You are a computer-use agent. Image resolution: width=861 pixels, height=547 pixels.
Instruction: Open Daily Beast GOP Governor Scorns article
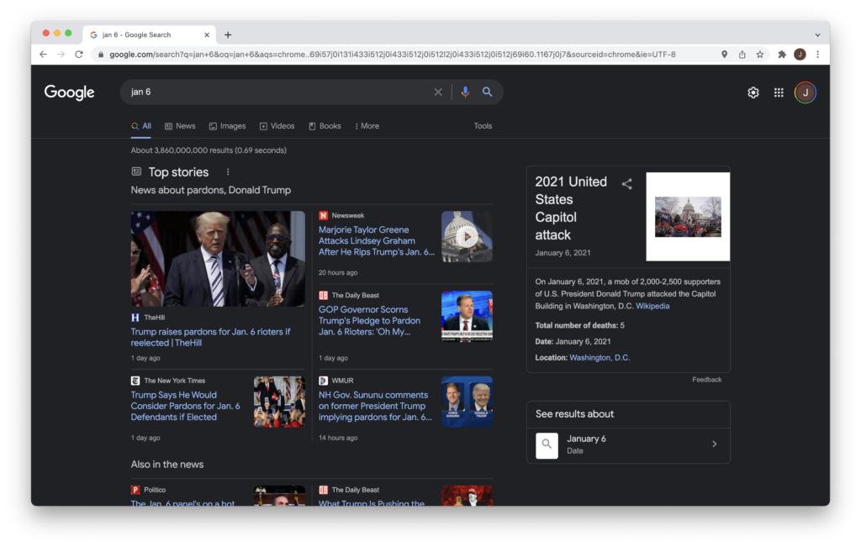pyautogui.click(x=370, y=321)
